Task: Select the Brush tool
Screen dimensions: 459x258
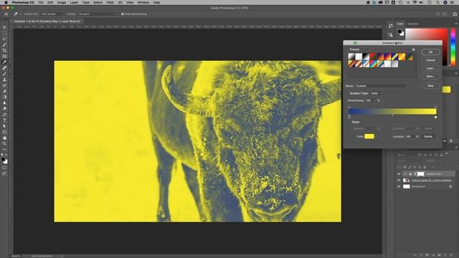Action: click(x=4, y=74)
